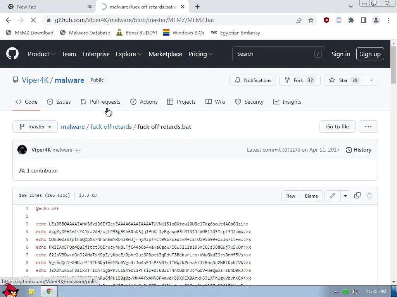The height and width of the screenshot is (297, 397).
Task: Open MEMZ Download bookmark
Action: (29, 32)
